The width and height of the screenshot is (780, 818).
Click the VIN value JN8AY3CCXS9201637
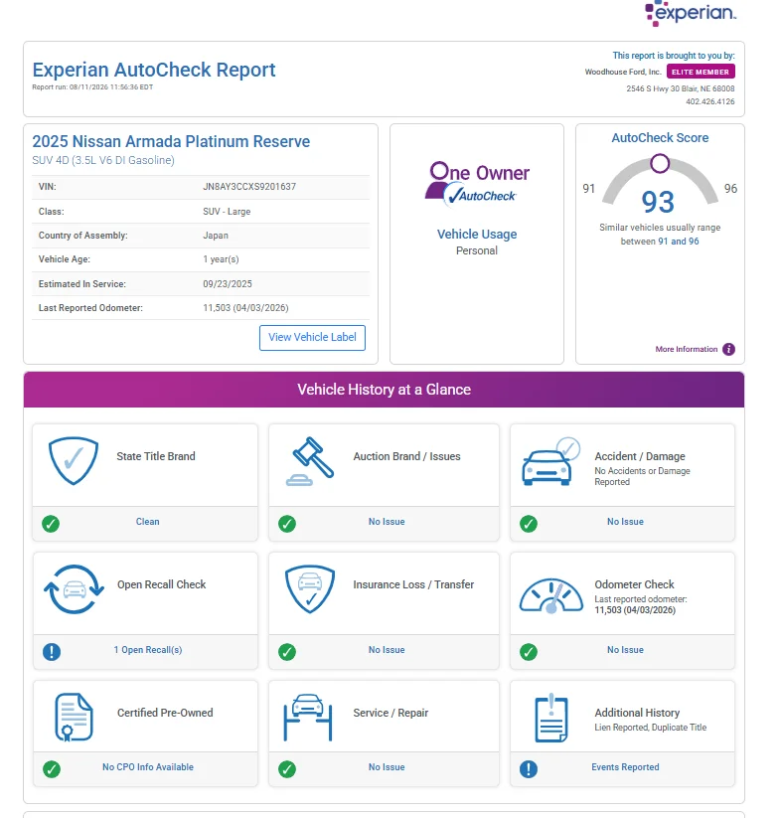(x=249, y=187)
